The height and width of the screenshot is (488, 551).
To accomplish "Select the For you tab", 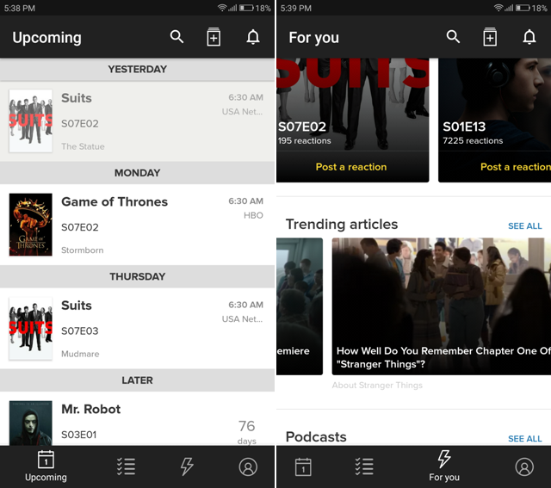I will (444, 466).
